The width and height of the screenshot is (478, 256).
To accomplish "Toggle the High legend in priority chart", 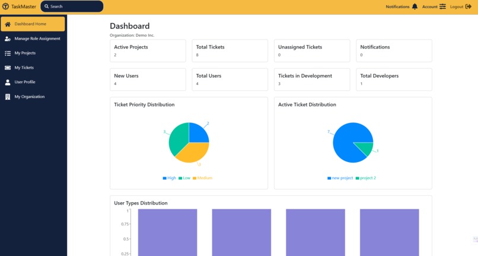I will click(170, 178).
